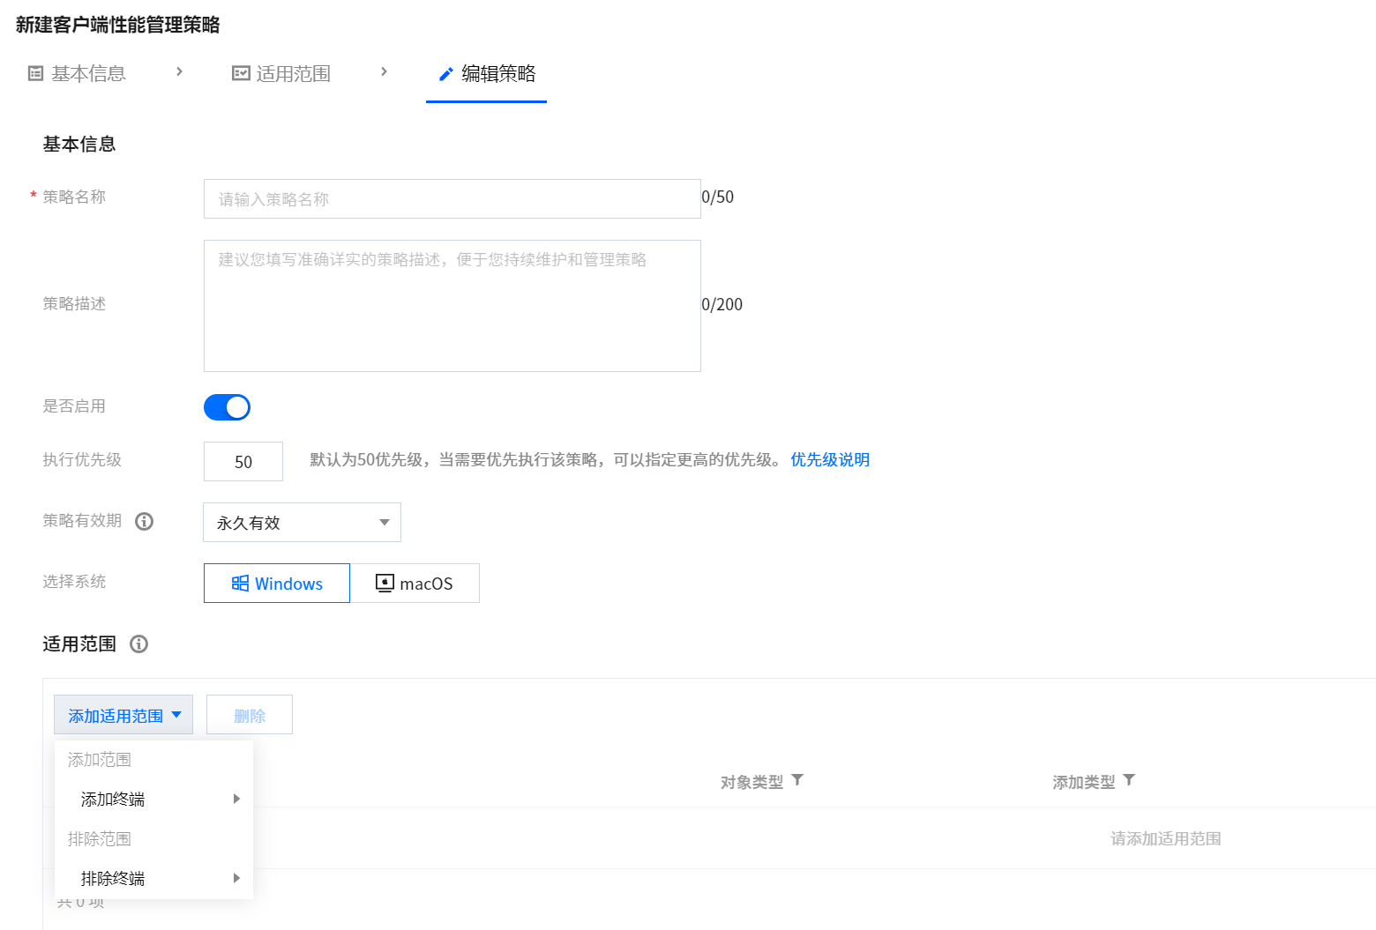This screenshot has height=930, width=1376.
Task: Open the 策略有效期 永久有效 dropdown
Action: click(x=302, y=523)
